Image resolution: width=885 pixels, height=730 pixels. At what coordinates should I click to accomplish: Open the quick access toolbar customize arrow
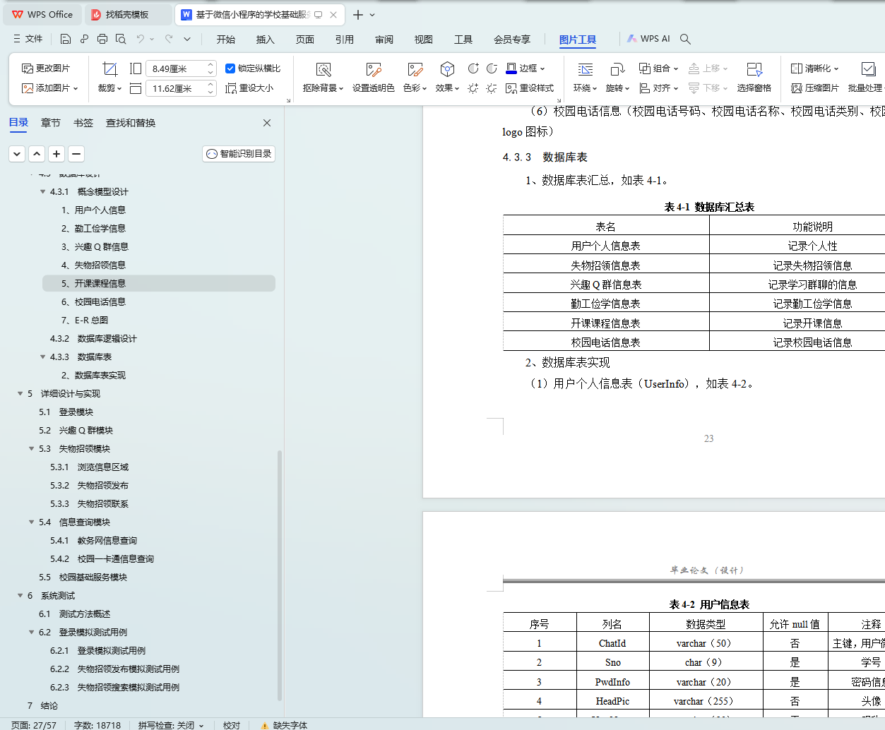pos(187,39)
